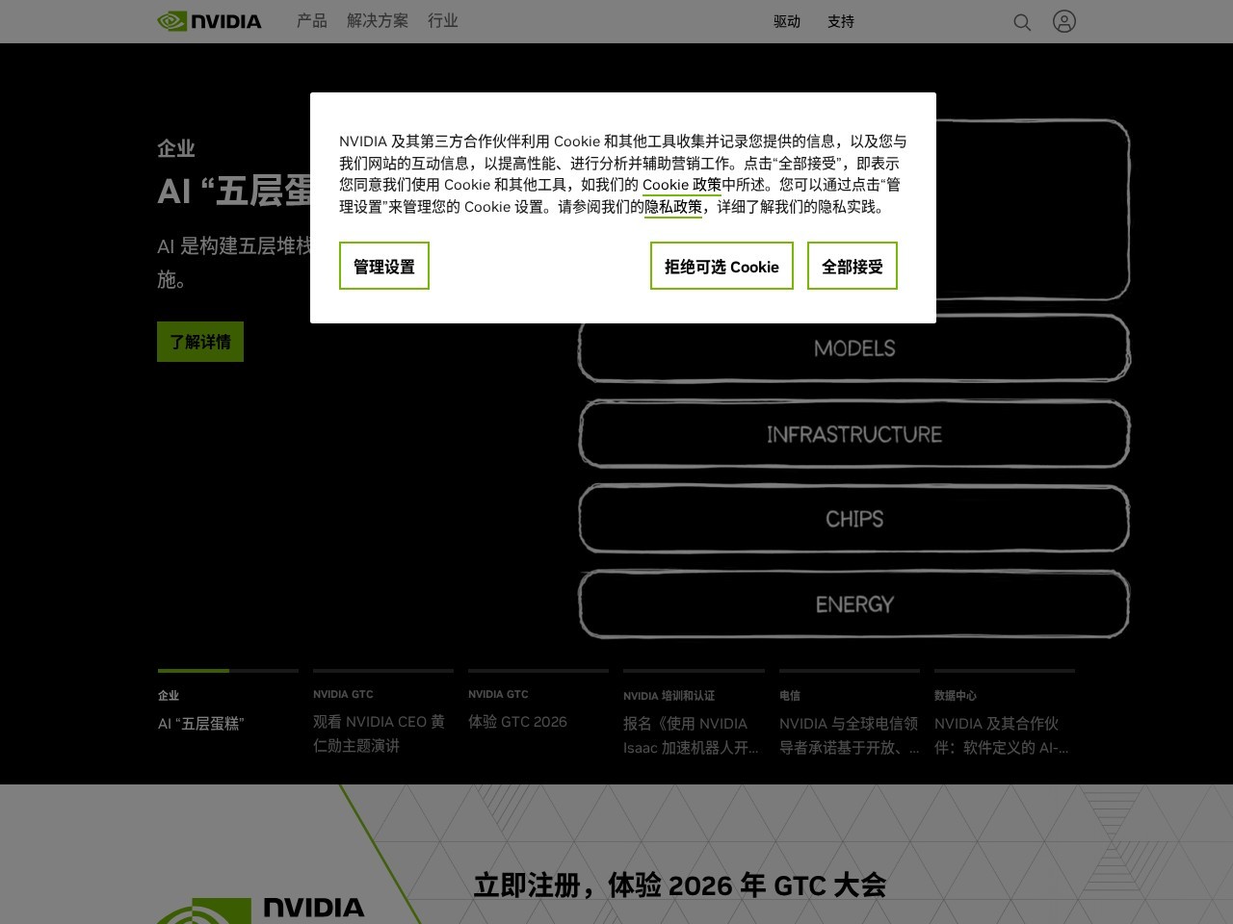The height and width of the screenshot is (924, 1233).
Task: Click the 企业 carousel progress bar
Action: click(x=227, y=671)
